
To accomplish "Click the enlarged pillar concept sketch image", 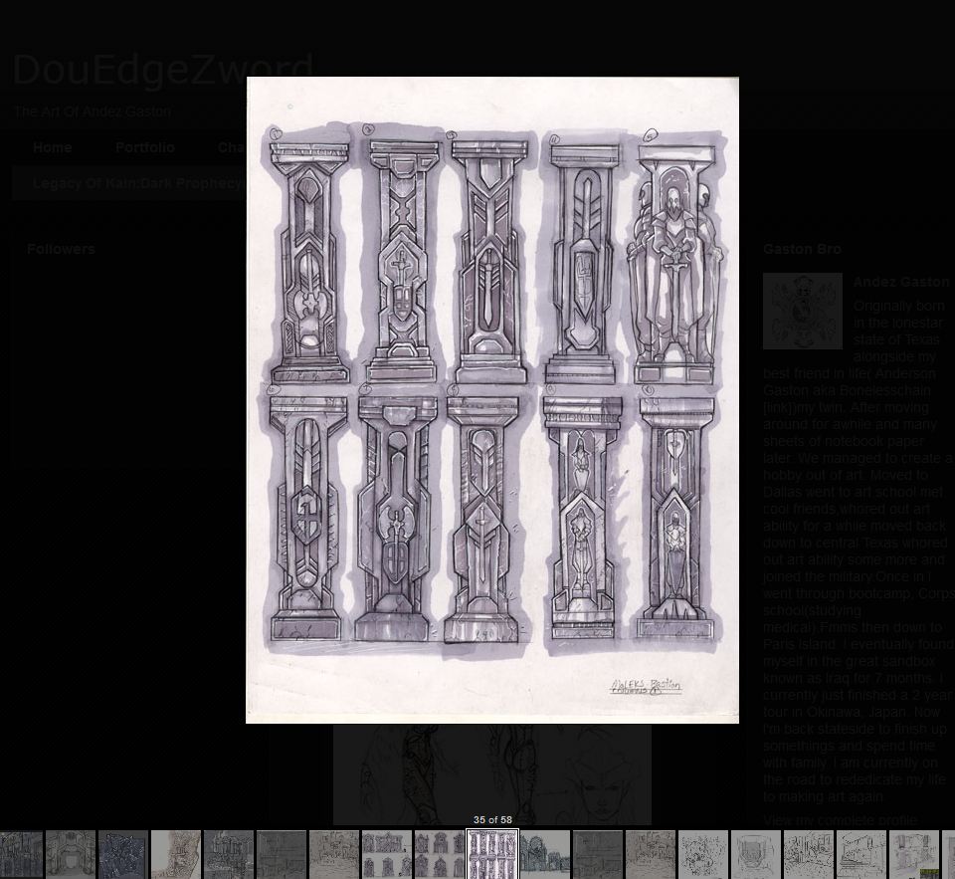I will click(x=492, y=400).
